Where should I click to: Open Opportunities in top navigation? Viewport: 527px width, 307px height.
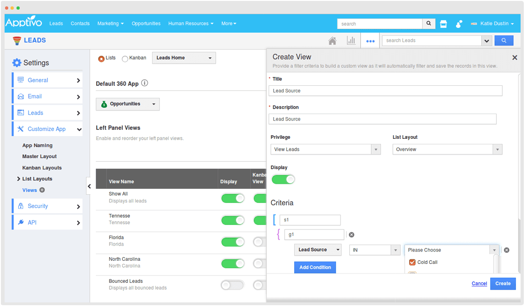(146, 23)
